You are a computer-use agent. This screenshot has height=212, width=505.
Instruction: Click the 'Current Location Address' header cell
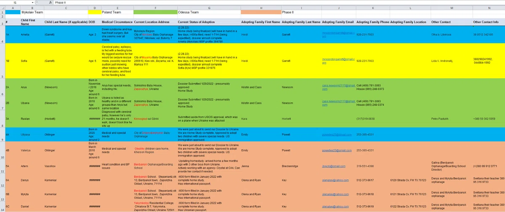tap(155, 21)
